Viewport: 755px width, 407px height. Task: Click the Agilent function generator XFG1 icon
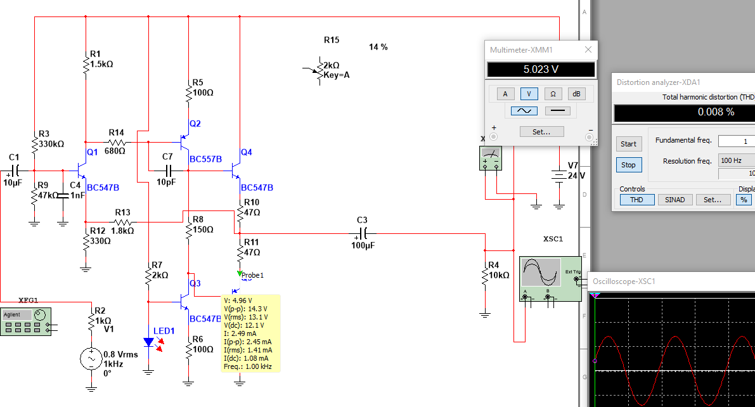[x=25, y=321]
